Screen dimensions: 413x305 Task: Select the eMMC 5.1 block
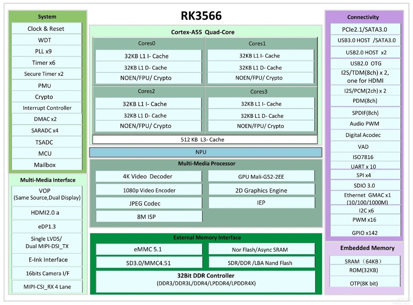tap(149, 249)
